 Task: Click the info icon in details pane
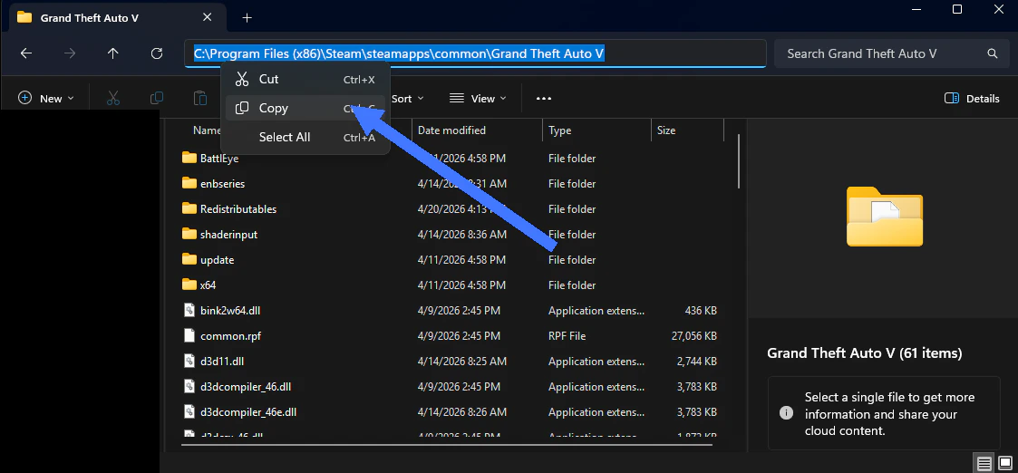pyautogui.click(x=786, y=412)
